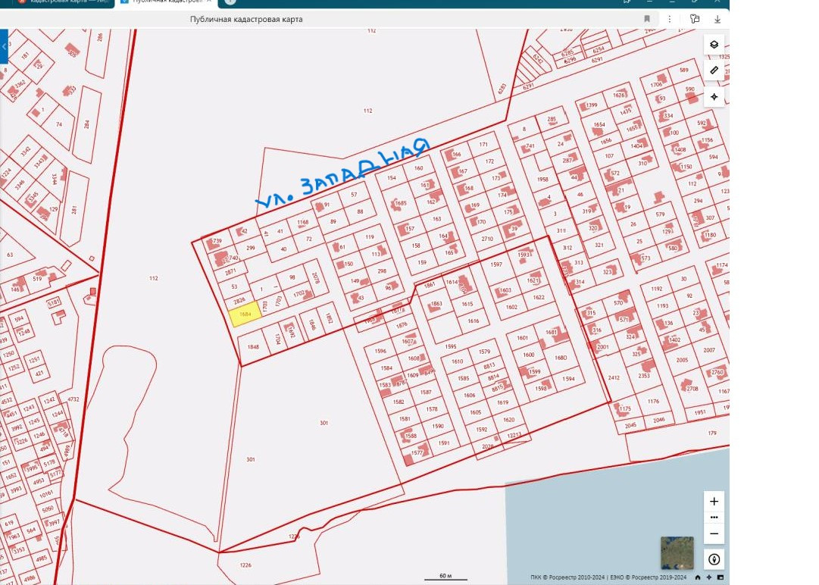Screen dimensions: 819x585
Task: Select parcel 179 near the water
Action: click(x=712, y=433)
